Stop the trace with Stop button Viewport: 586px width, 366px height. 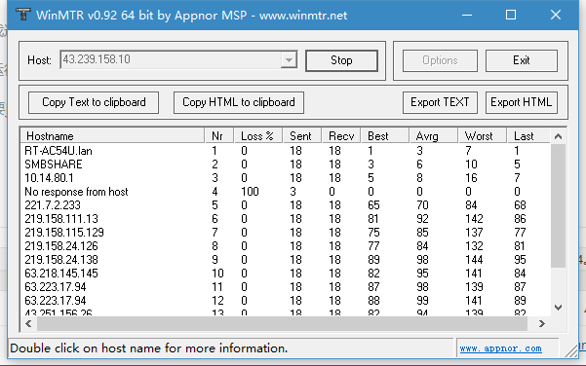341,60
